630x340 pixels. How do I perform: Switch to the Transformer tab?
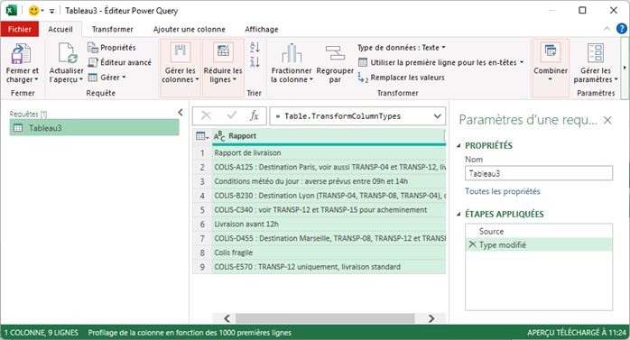(113, 29)
